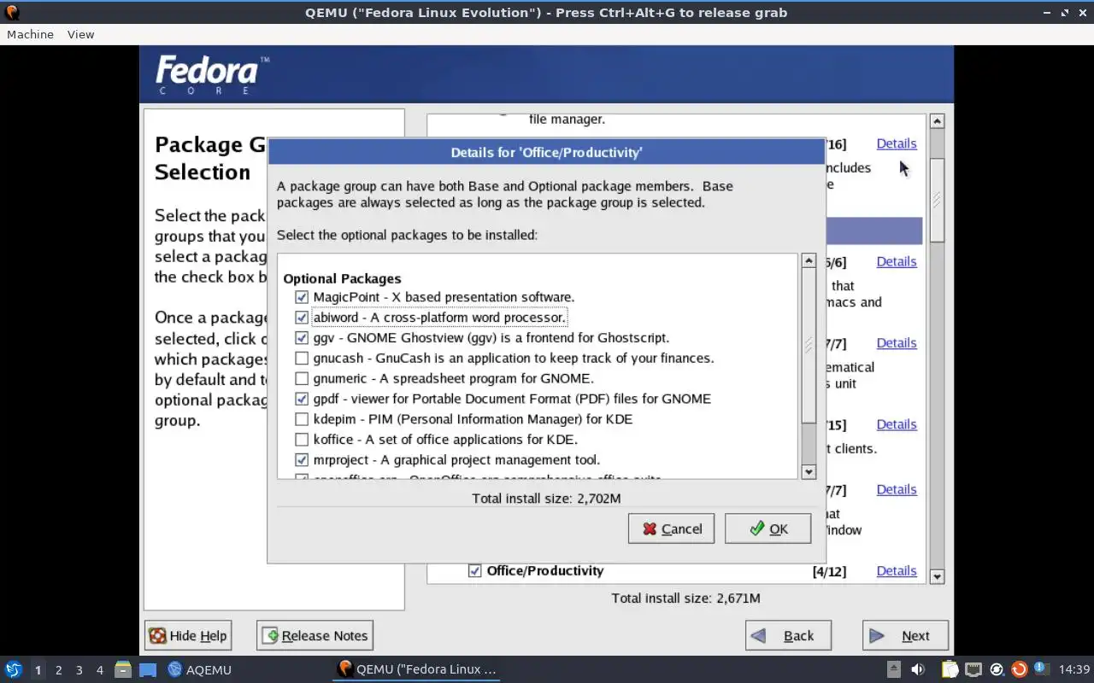
Task: Open Details link beside [4/12] Office/Productivity
Action: point(897,570)
